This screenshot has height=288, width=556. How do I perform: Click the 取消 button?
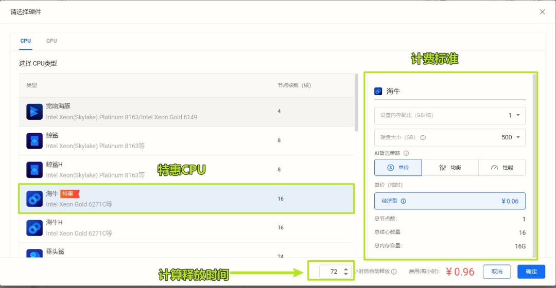click(497, 272)
